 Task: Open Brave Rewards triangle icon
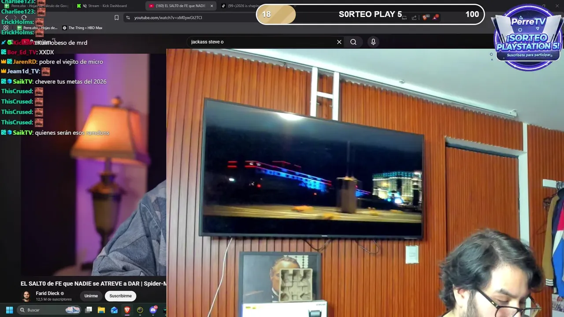(435, 17)
